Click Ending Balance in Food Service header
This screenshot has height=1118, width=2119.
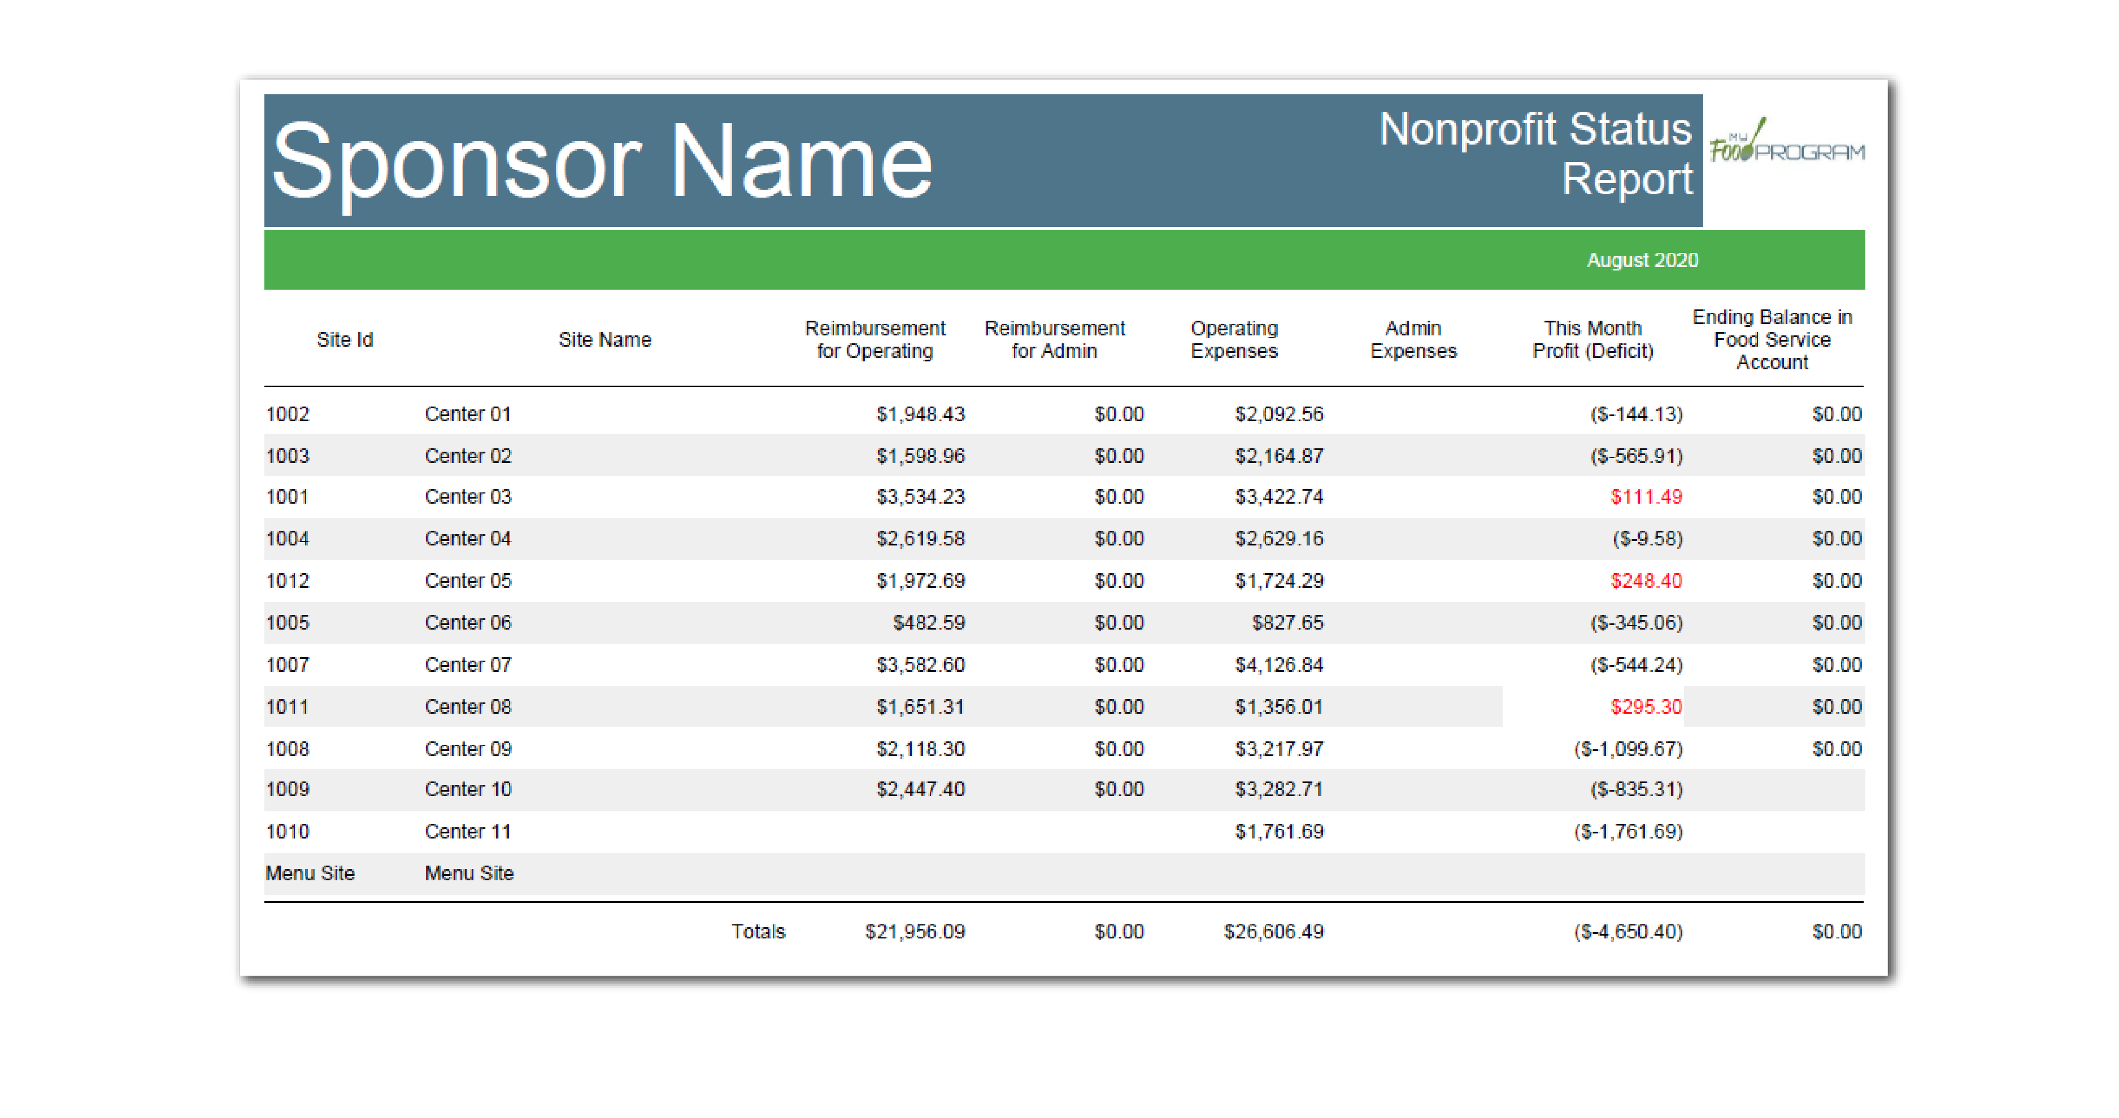click(1771, 339)
